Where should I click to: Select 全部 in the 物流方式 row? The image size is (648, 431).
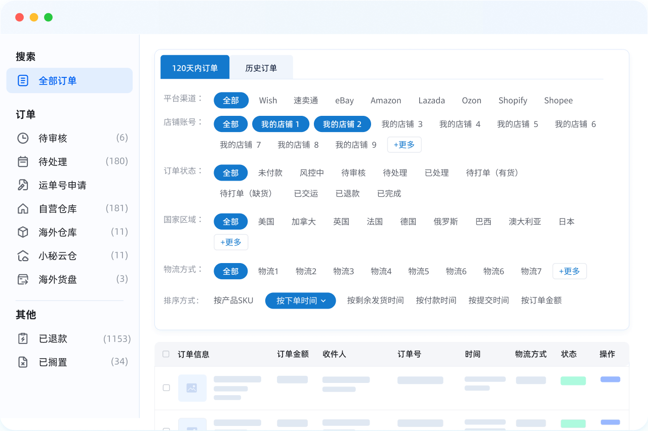click(231, 271)
